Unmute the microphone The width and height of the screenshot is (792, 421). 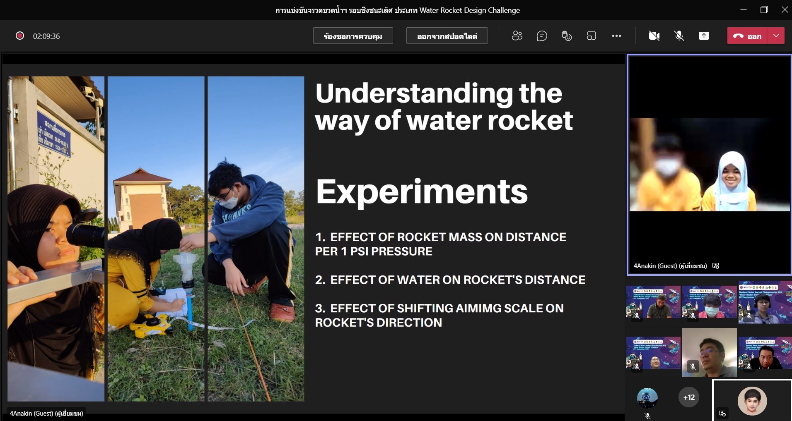[x=679, y=36]
